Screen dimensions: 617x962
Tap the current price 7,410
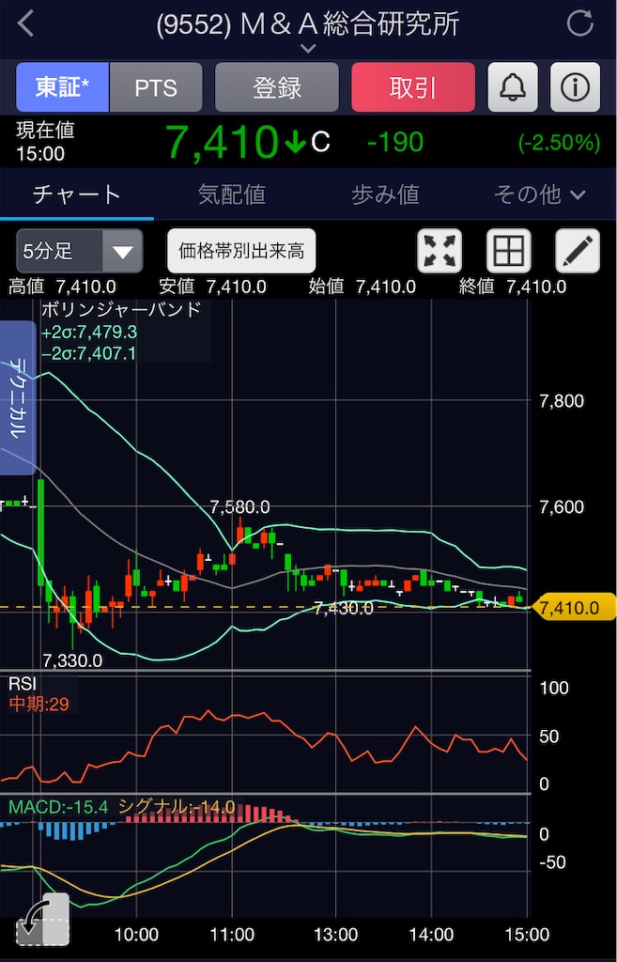(223, 143)
